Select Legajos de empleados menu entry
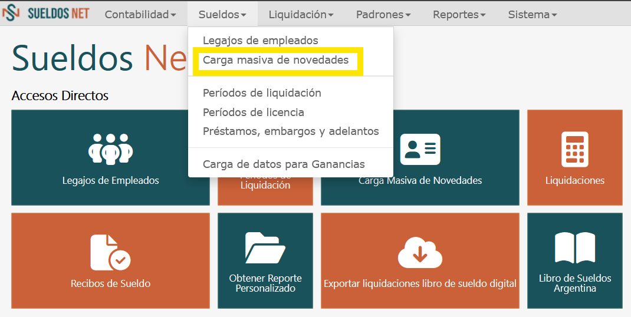Viewport: 631px width, 317px height. point(260,41)
